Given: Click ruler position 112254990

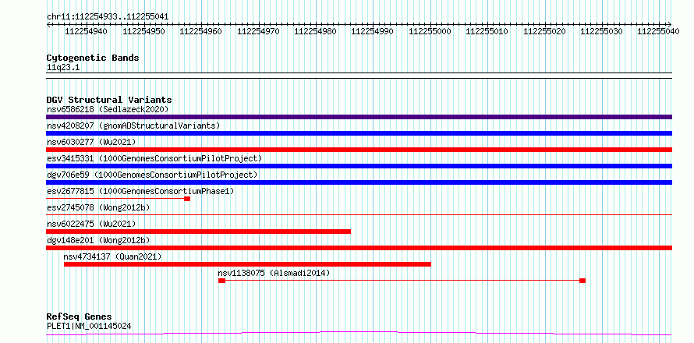Looking at the screenshot, I should click(372, 31).
